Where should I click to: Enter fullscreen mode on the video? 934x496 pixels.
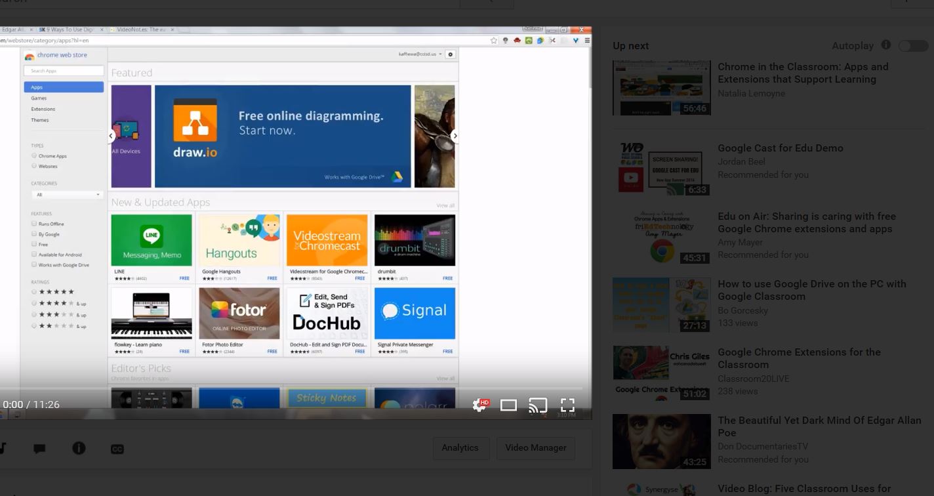point(567,405)
